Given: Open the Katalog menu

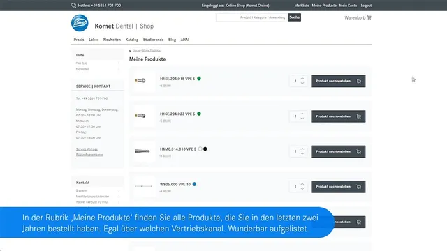Looking at the screenshot, I should click(x=132, y=40).
